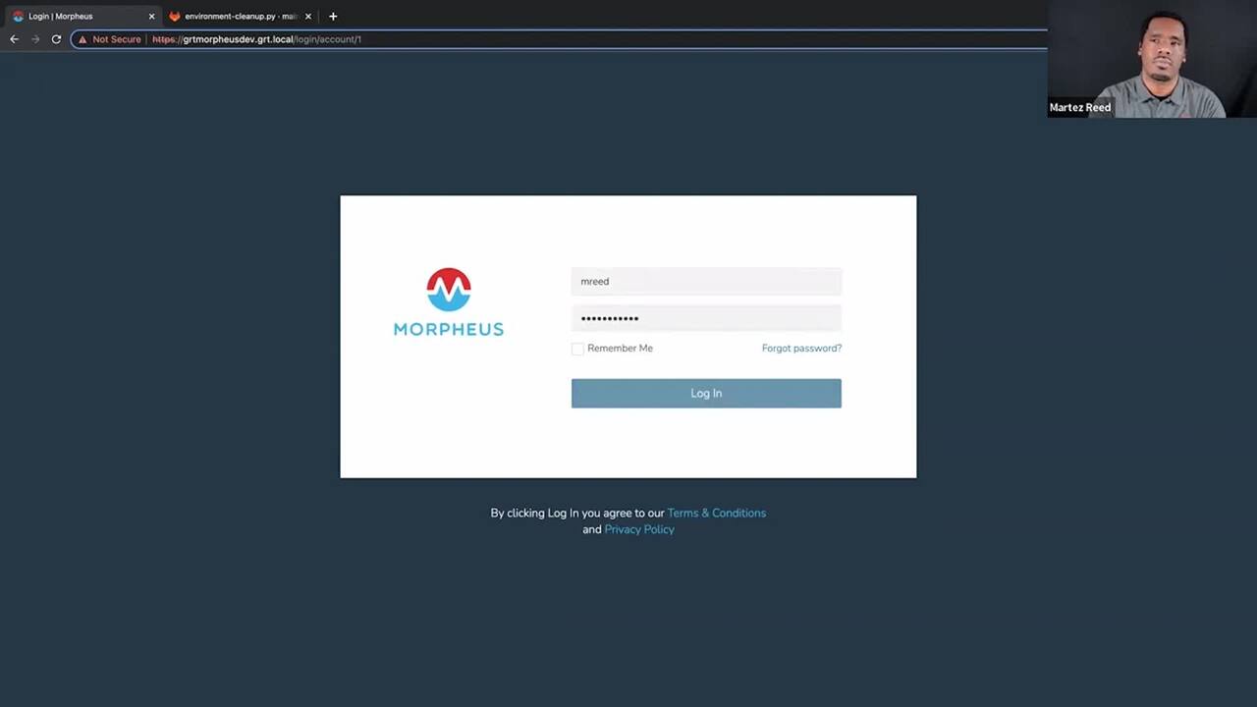
Task: Click the Not Secure warning indicator
Action: click(110, 39)
